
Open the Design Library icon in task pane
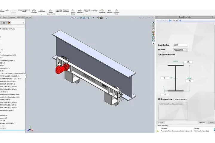point(153,26)
